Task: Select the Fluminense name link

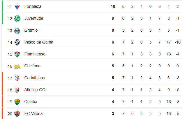Action: pos(35,54)
